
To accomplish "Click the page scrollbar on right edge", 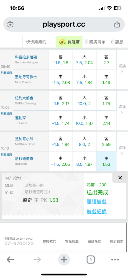I will coord(127,237).
